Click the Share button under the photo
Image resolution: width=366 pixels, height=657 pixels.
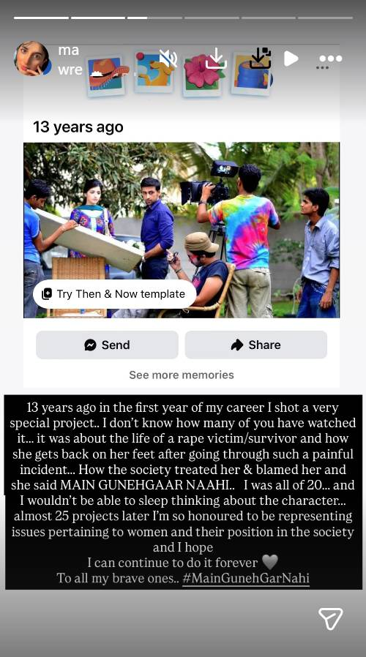(x=255, y=345)
